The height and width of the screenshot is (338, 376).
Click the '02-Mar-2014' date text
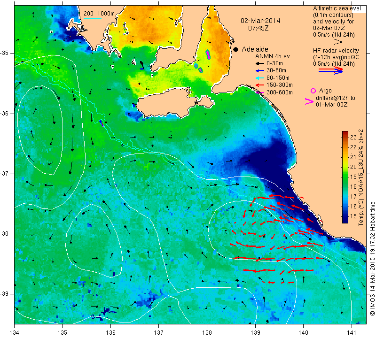point(260,21)
